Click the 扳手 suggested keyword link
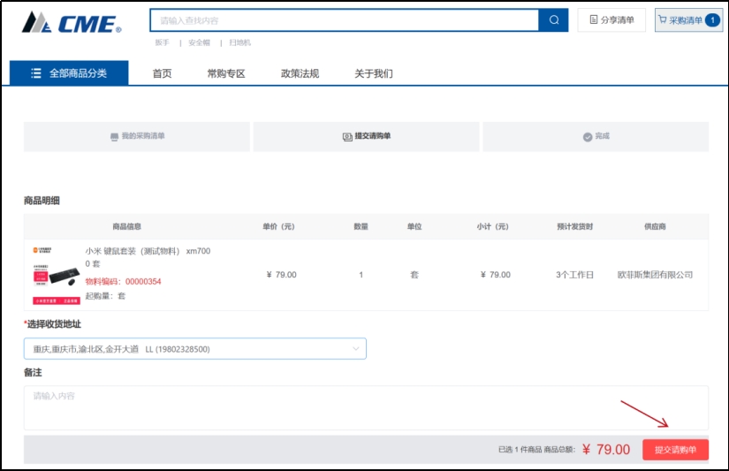Viewport: 729px width, 471px height. (162, 42)
